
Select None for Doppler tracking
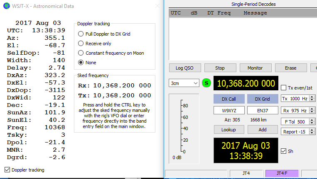tap(81, 63)
